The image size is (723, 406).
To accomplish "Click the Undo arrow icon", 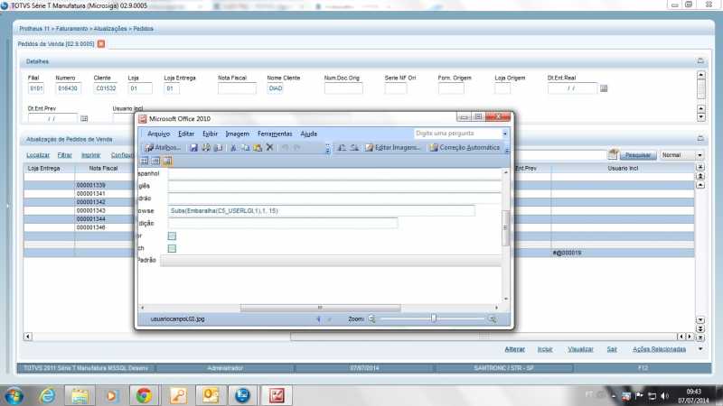I will tap(285, 147).
